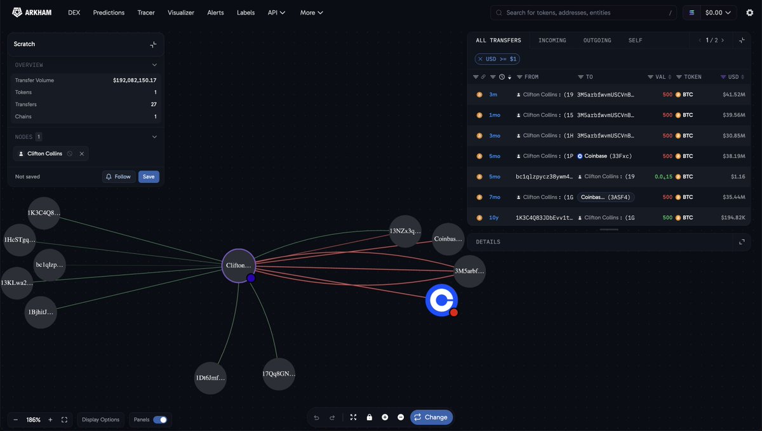Viewport: 762px width, 431px height.
Task: Focus the search tokens, addresses, entities field
Action: tap(585, 12)
